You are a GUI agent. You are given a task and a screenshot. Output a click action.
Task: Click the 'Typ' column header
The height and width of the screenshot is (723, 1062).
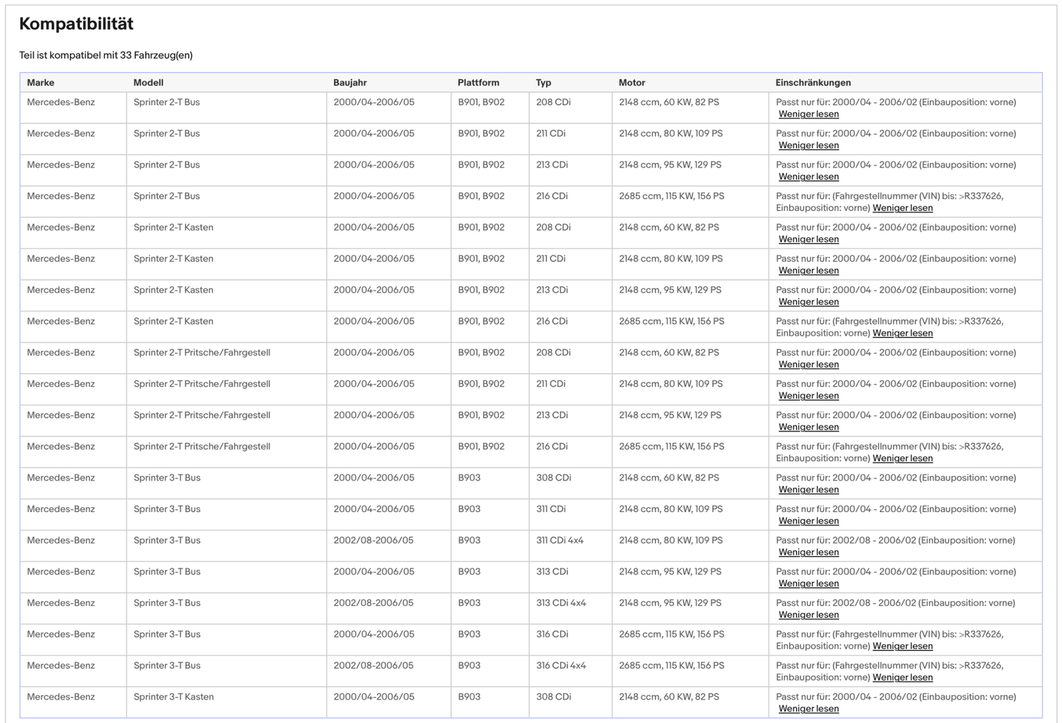click(543, 83)
